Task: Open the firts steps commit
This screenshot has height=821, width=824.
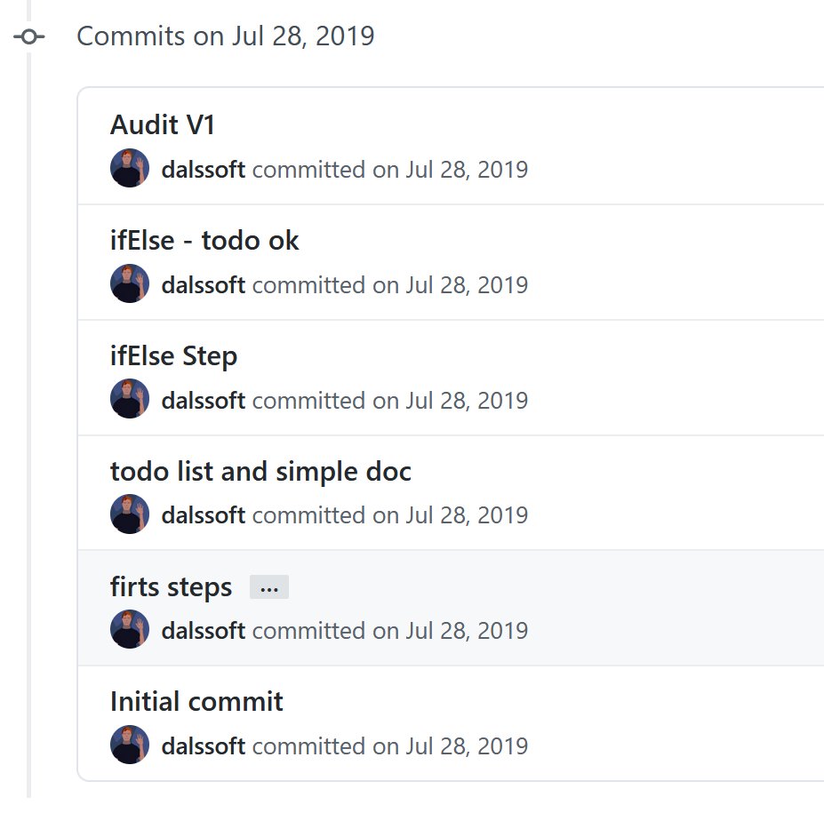Action: tap(171, 586)
